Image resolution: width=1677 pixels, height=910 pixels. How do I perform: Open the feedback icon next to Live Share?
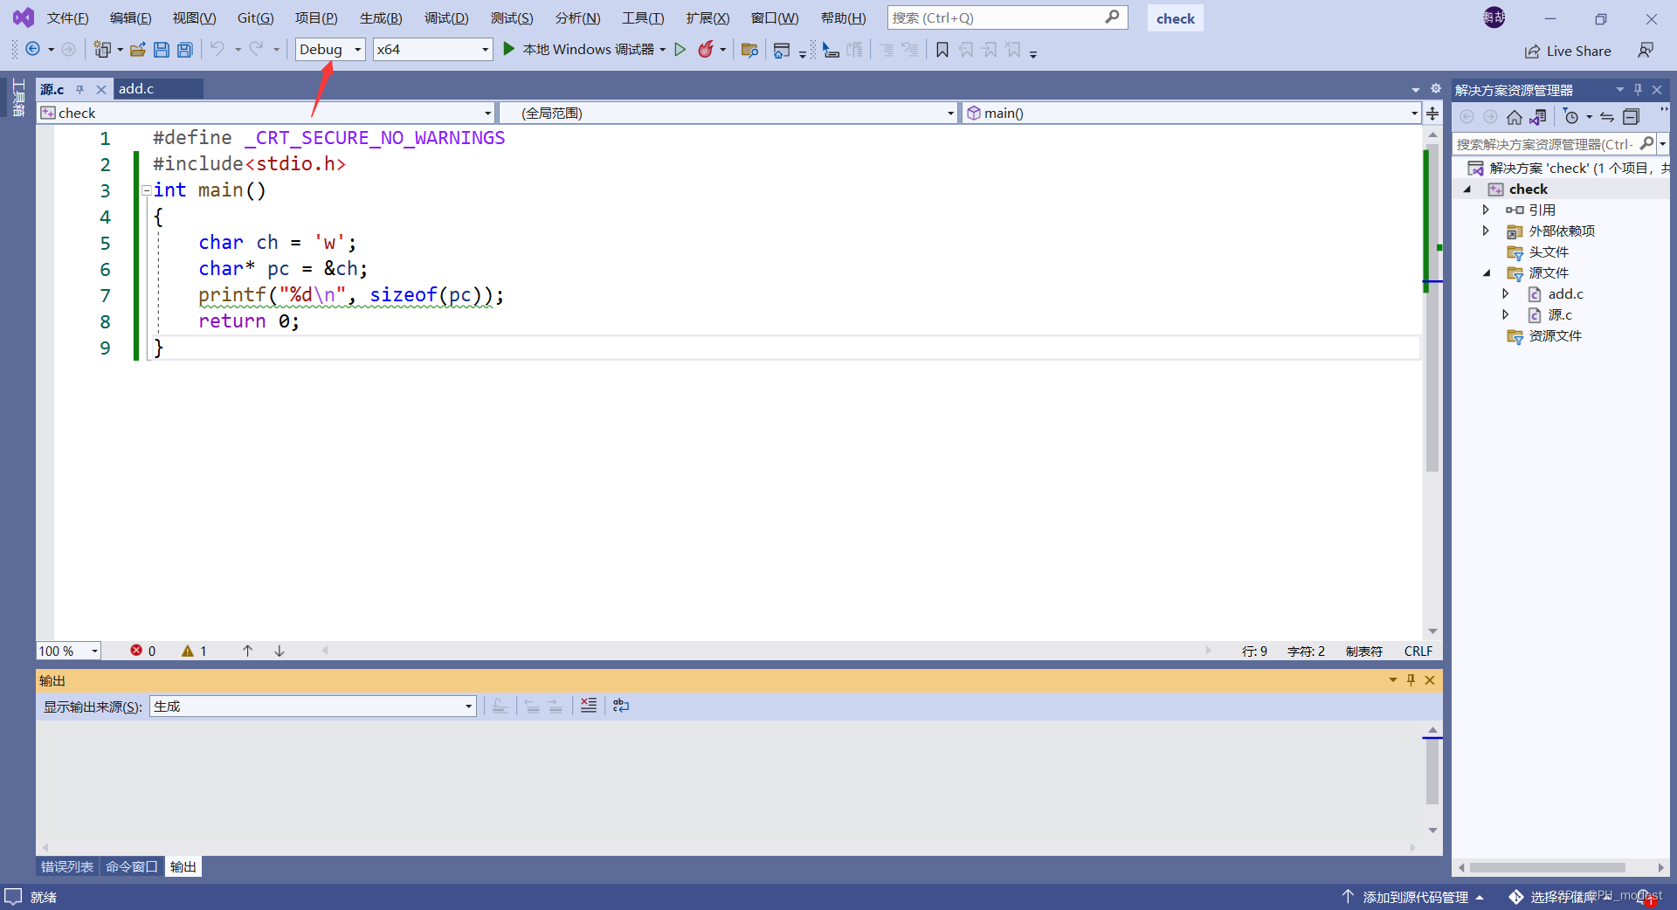point(1646,51)
